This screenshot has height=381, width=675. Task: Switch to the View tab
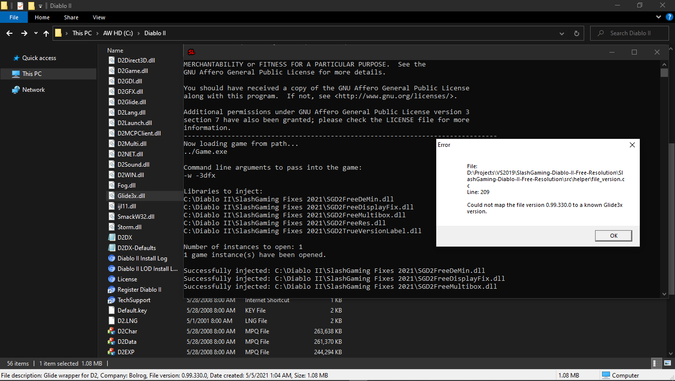coord(98,17)
